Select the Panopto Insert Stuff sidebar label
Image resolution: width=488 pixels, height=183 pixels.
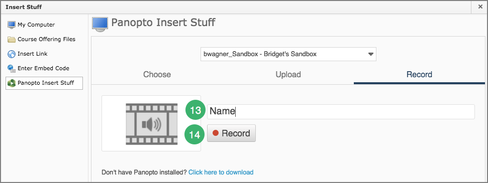[x=46, y=83]
